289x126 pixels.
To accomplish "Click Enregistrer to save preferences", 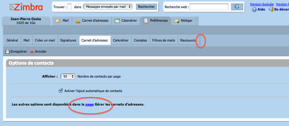I will [18, 52].
